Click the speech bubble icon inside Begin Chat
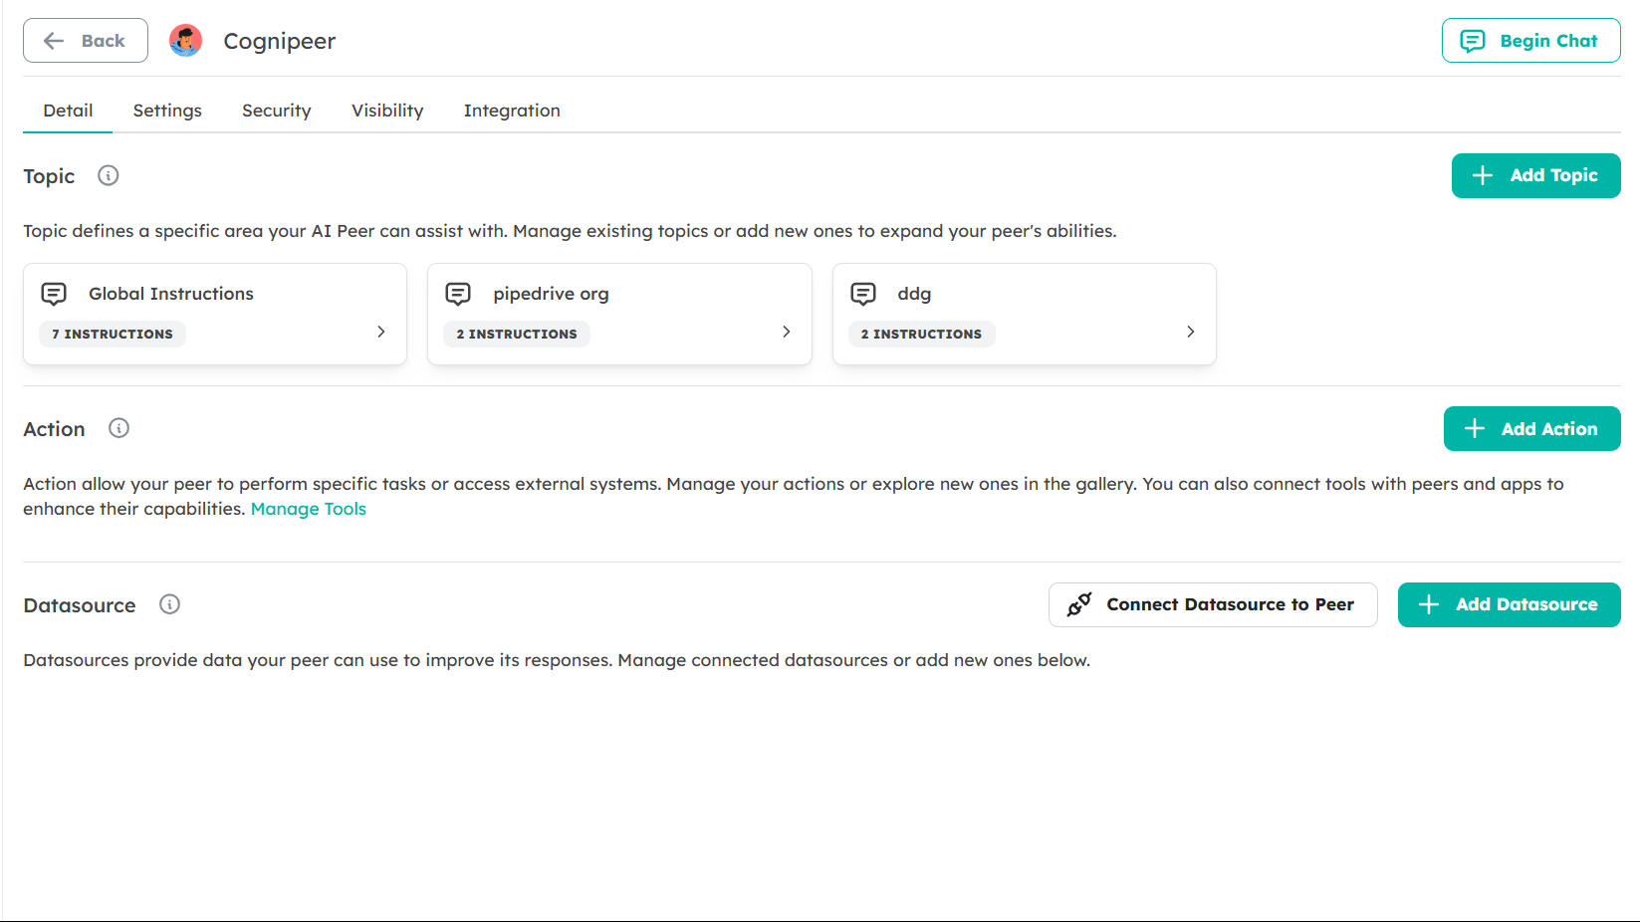The width and height of the screenshot is (1640, 922). click(x=1472, y=41)
